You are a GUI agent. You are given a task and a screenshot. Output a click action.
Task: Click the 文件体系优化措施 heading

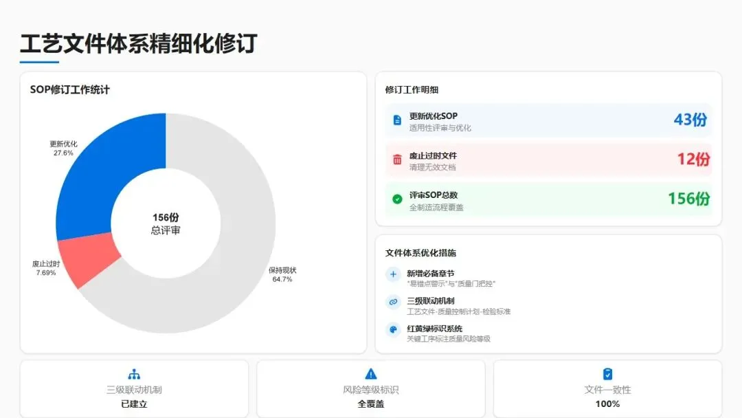(420, 253)
